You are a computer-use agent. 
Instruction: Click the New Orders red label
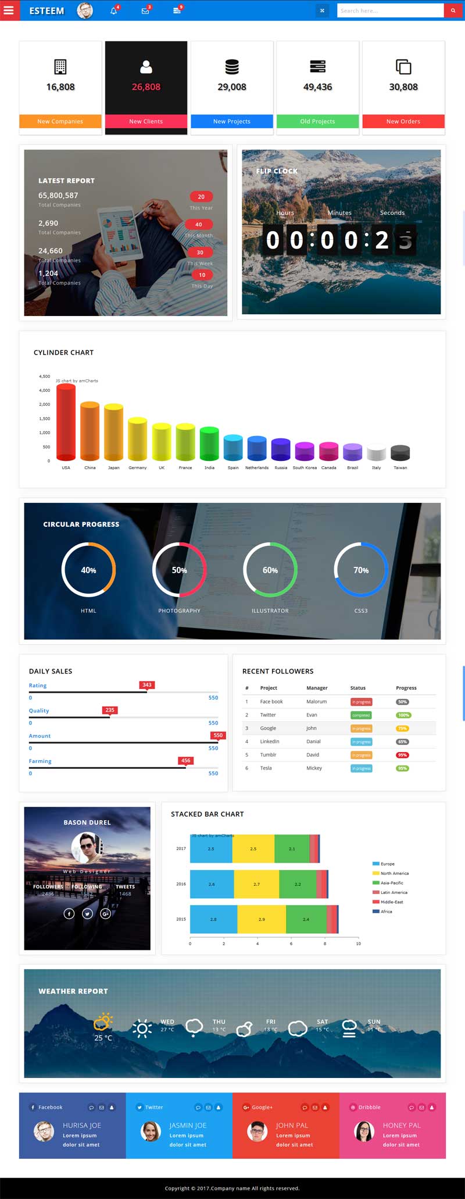pos(403,121)
